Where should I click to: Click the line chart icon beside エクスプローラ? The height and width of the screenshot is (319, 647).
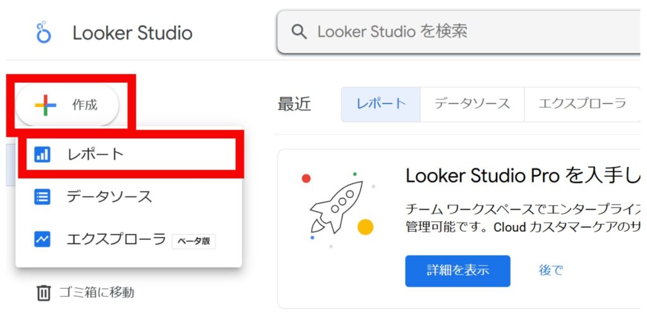[42, 240]
